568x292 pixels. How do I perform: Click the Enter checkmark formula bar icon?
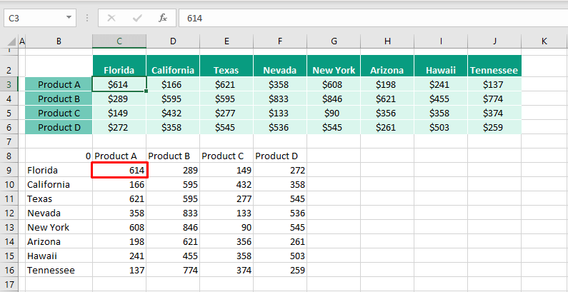(136, 17)
